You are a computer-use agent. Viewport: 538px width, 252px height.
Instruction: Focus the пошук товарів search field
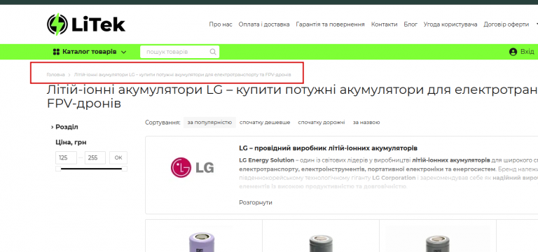[x=179, y=52]
